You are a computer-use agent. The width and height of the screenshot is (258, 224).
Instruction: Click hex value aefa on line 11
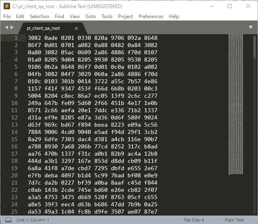click(x=68, y=110)
